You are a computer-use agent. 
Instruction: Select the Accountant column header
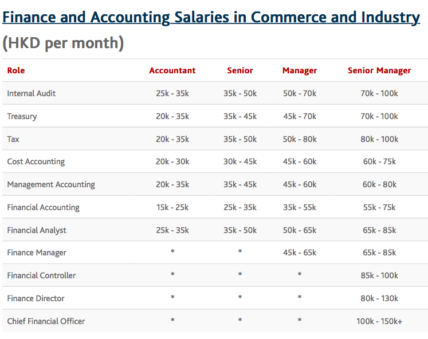pos(172,70)
